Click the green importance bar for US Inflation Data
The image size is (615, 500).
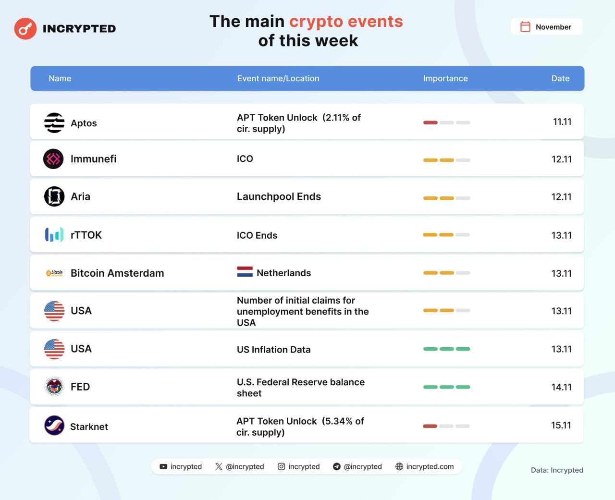(447, 349)
